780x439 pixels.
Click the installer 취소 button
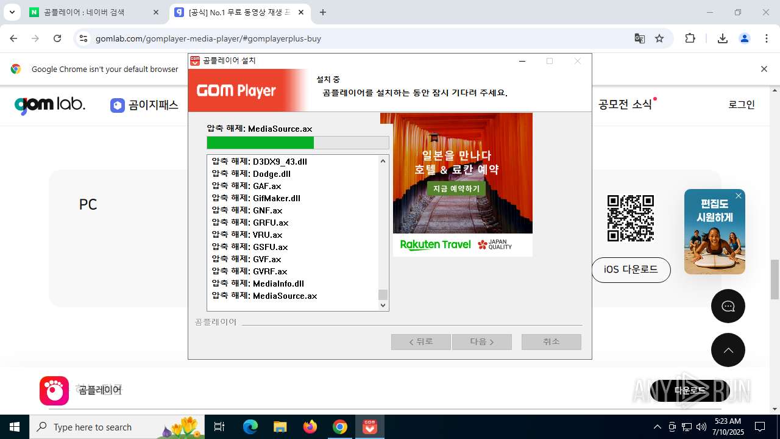[x=551, y=342]
